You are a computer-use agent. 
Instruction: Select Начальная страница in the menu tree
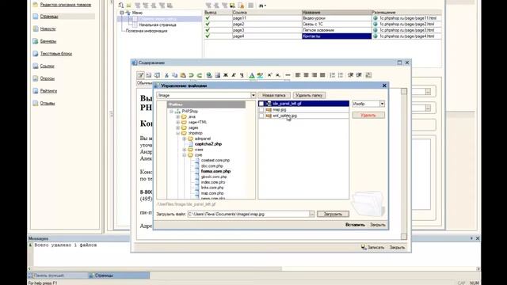pos(158,25)
